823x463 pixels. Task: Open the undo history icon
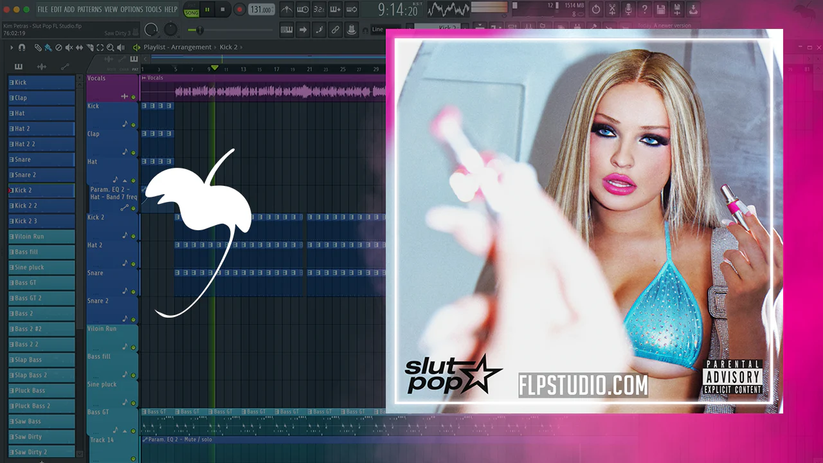596,10
